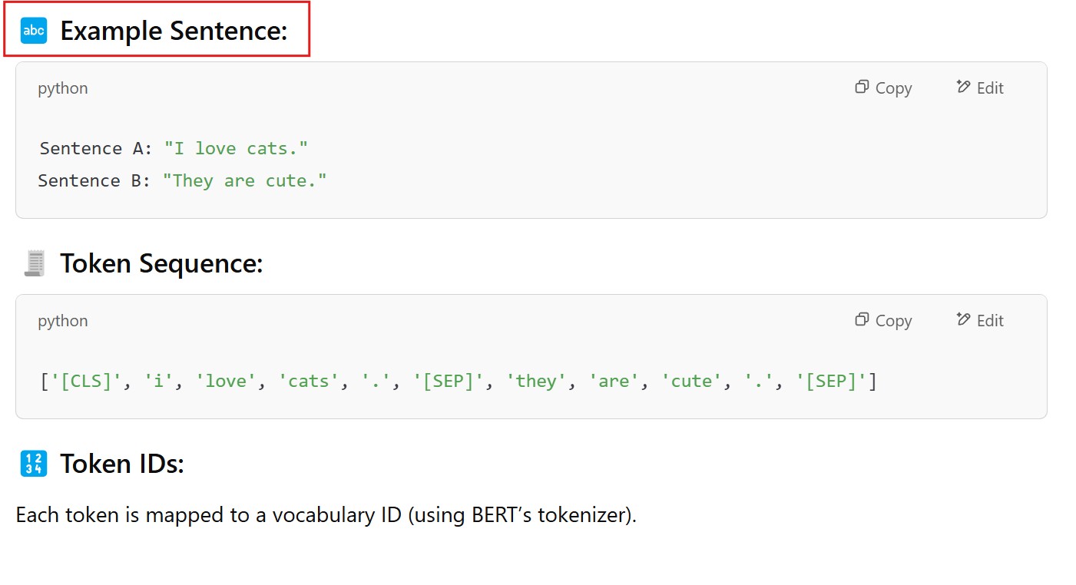This screenshot has height=585, width=1076.
Task: Click the 'love' token in the list
Action: [x=226, y=382]
